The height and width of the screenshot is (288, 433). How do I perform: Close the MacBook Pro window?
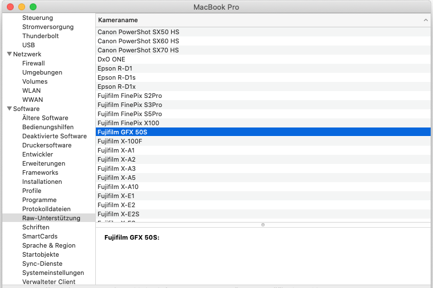pyautogui.click(x=10, y=7)
